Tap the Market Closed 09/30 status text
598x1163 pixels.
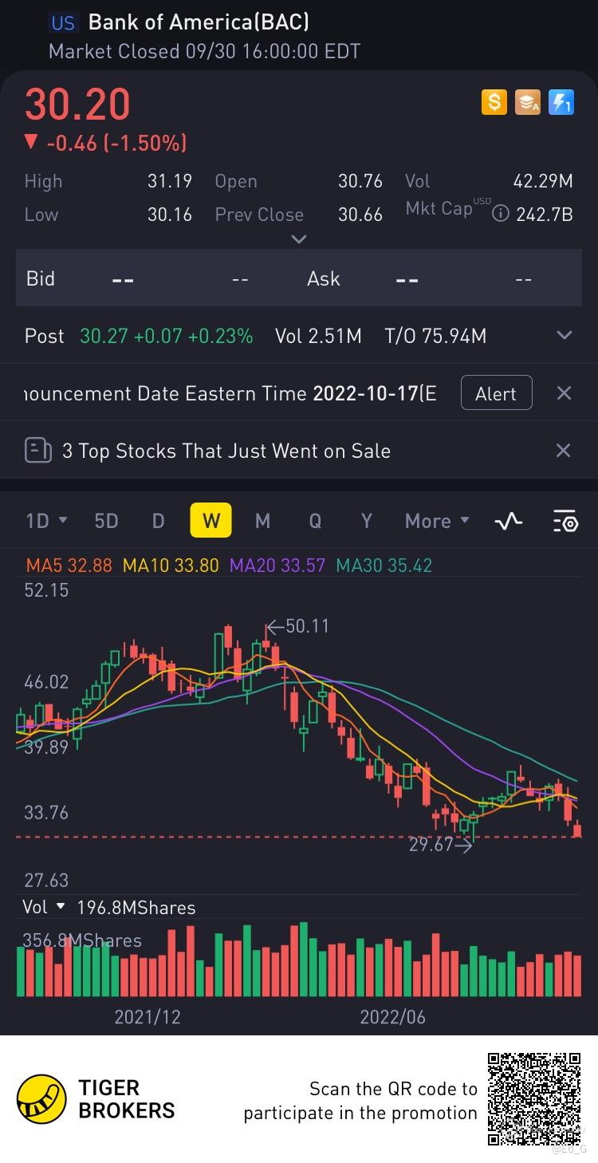[x=205, y=52]
